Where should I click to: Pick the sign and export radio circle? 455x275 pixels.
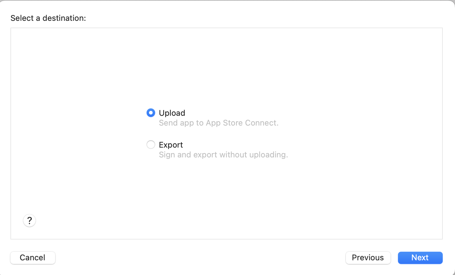pos(151,145)
